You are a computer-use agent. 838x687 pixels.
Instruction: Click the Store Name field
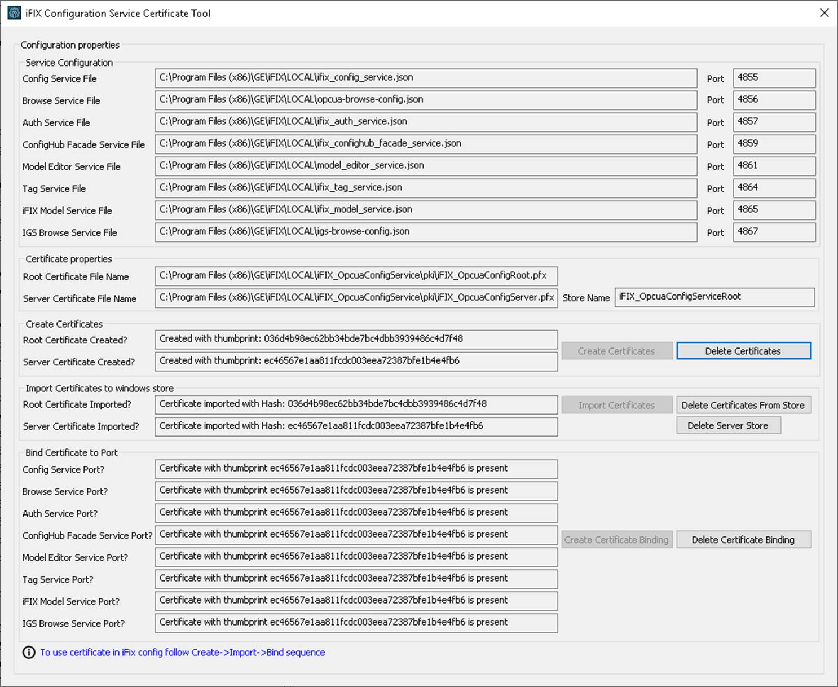(714, 297)
